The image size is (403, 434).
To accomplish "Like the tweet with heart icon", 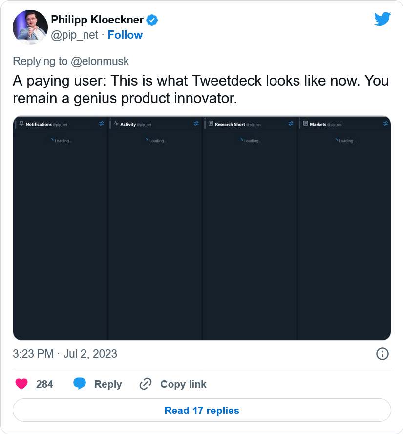I will coord(21,384).
